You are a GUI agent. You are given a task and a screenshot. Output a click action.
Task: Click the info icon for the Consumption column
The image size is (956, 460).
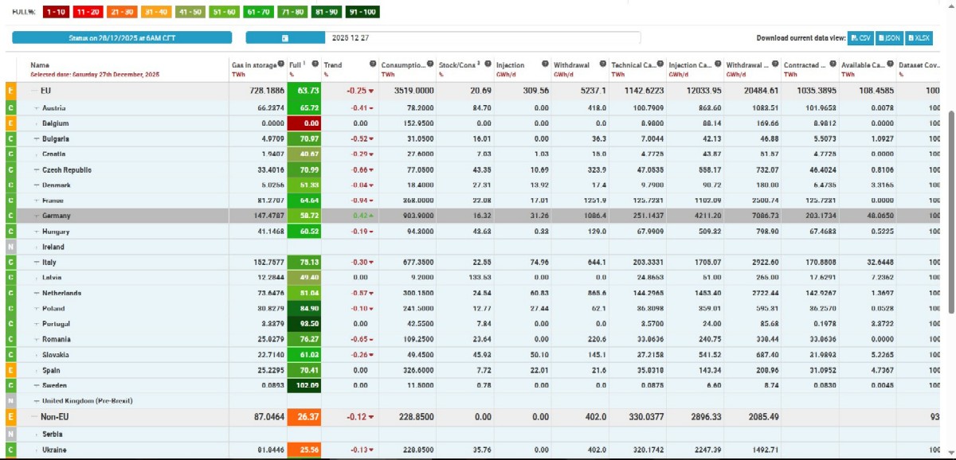click(430, 64)
